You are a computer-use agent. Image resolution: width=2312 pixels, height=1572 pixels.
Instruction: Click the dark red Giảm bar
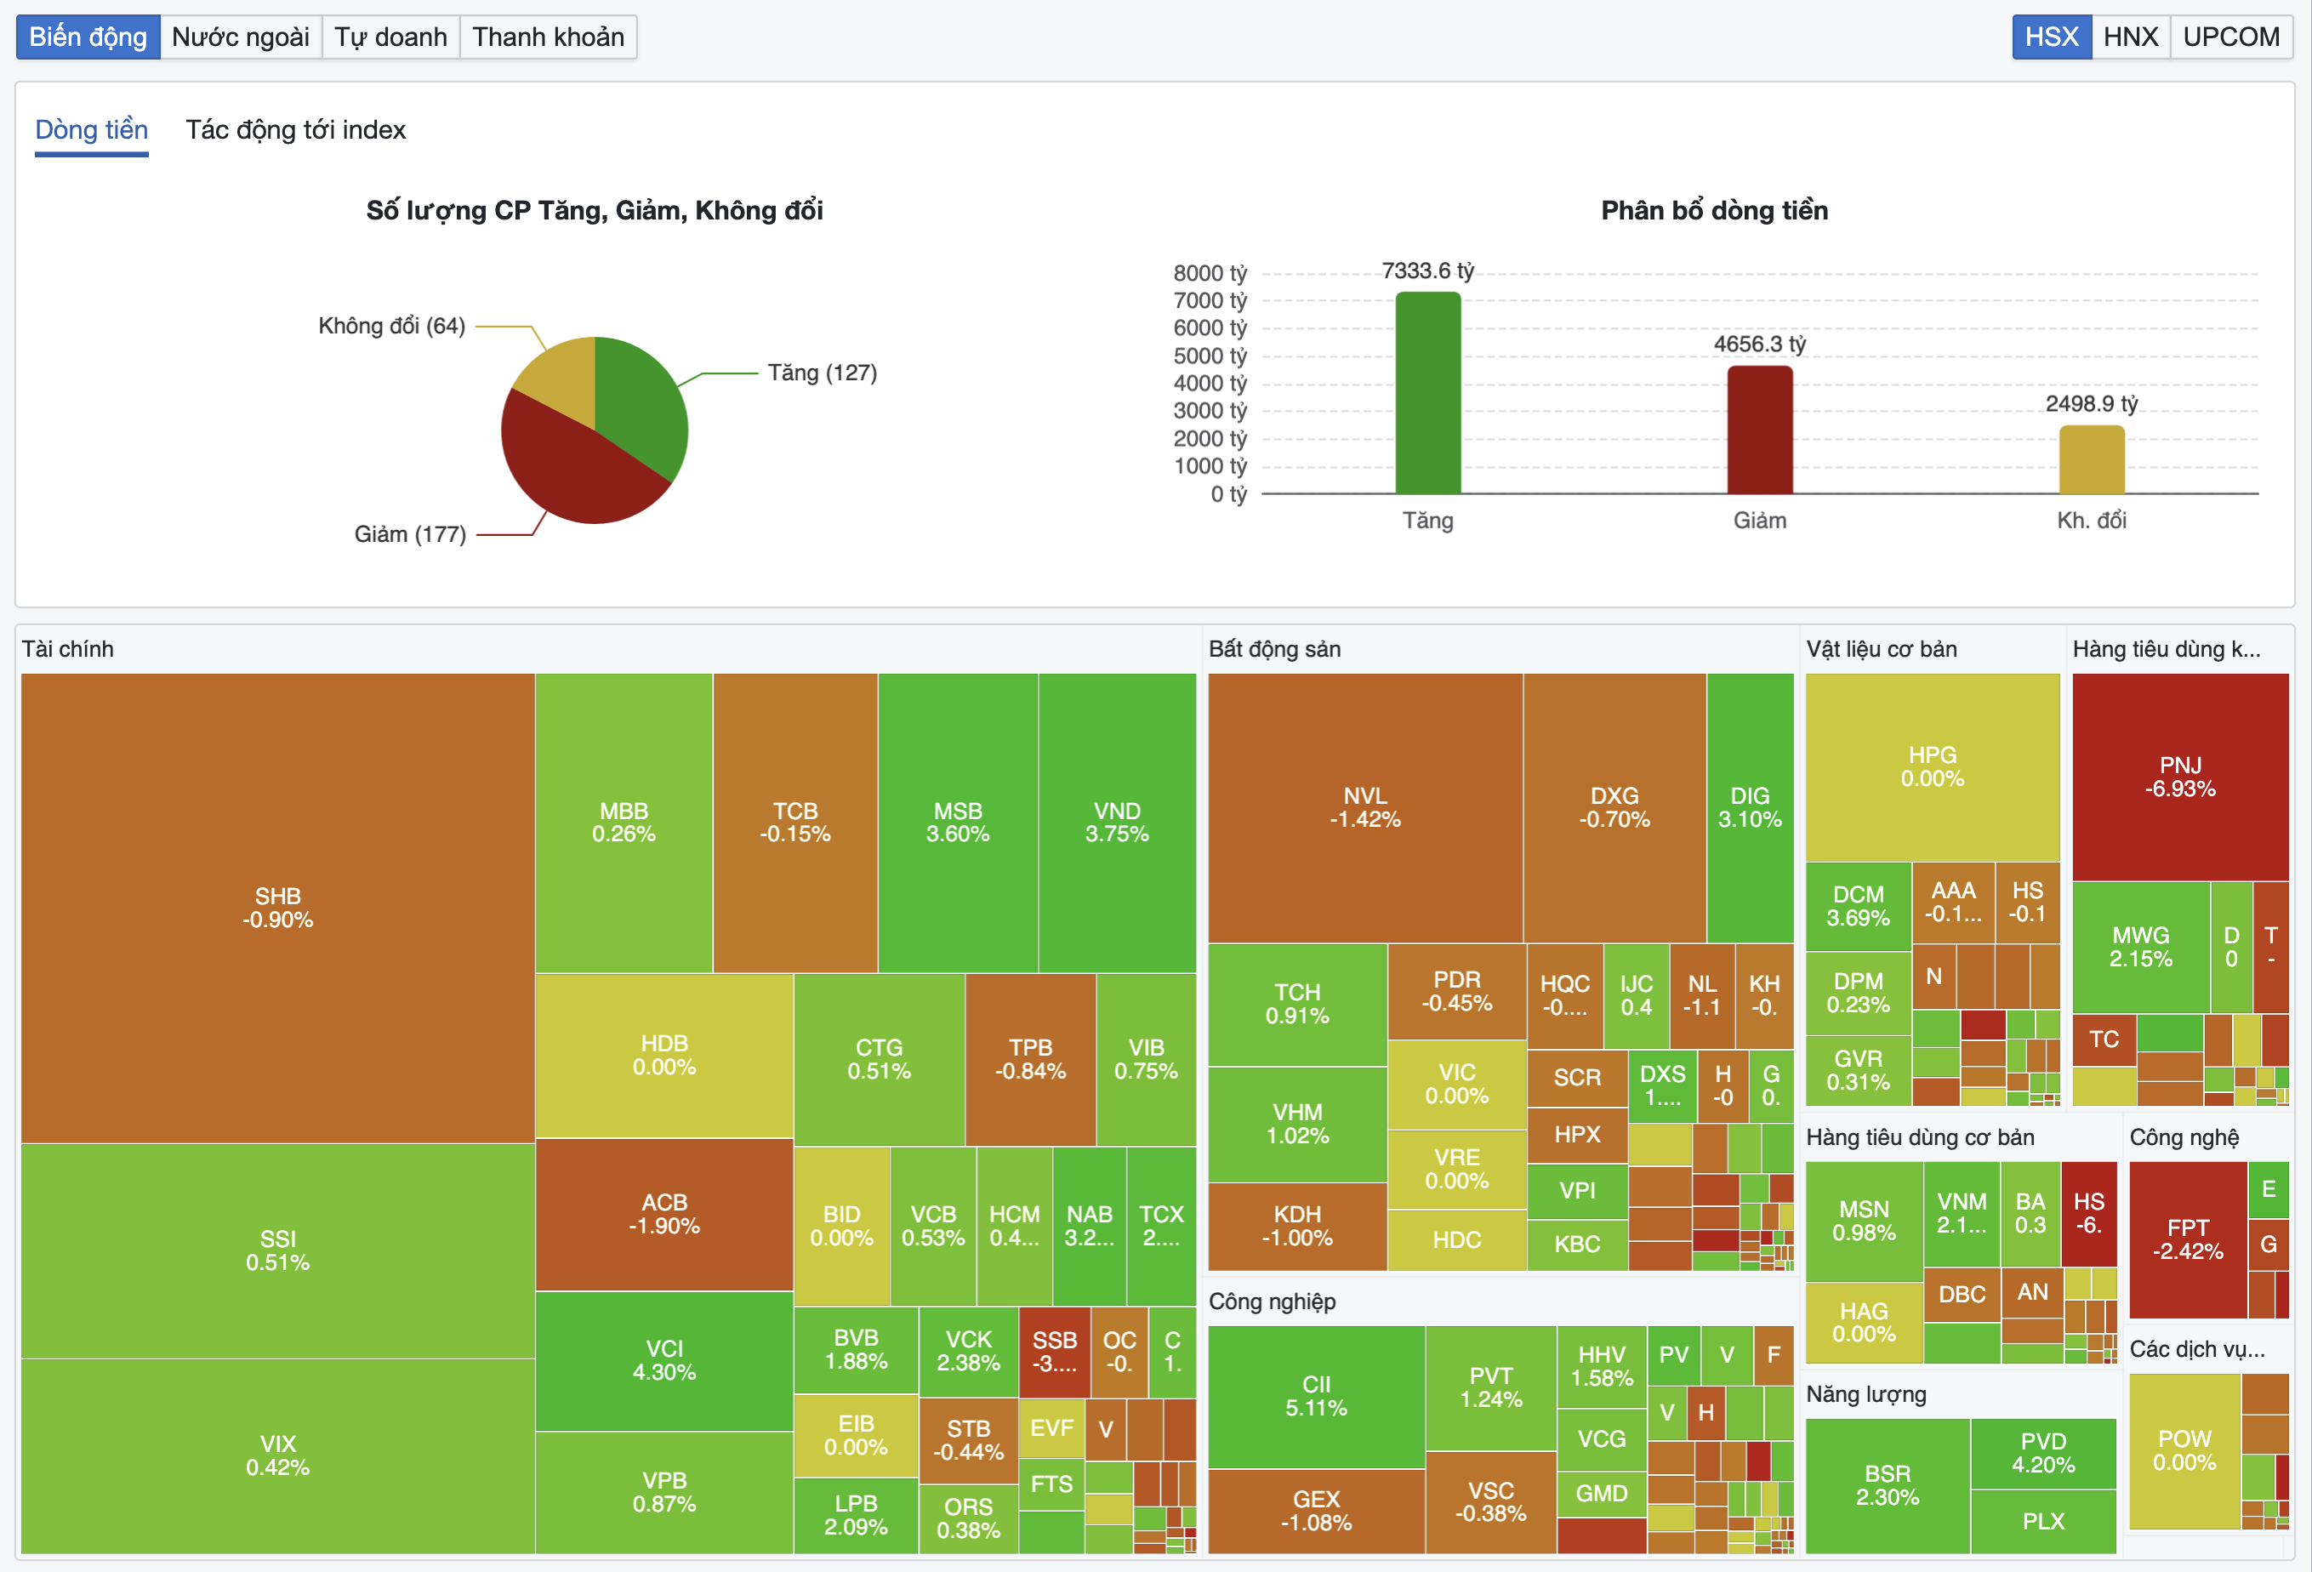point(1759,430)
